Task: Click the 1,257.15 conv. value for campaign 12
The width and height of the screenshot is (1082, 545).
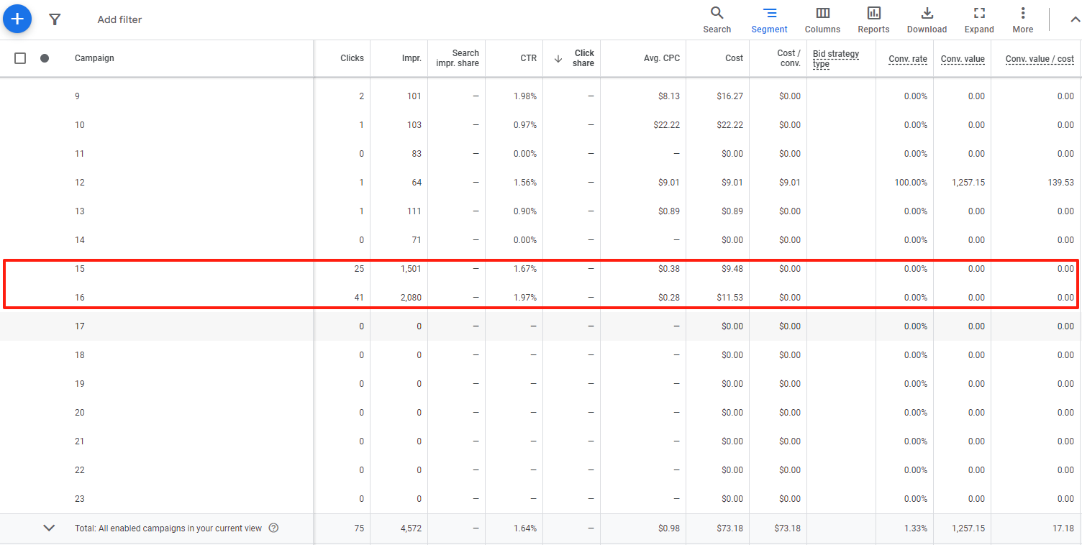Action: click(968, 183)
